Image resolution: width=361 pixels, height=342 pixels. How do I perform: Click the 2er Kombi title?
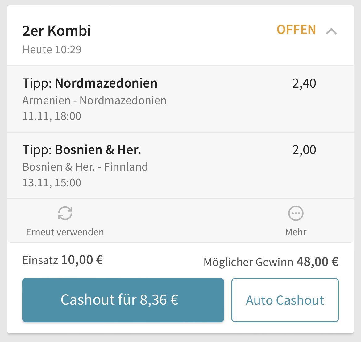(x=57, y=31)
